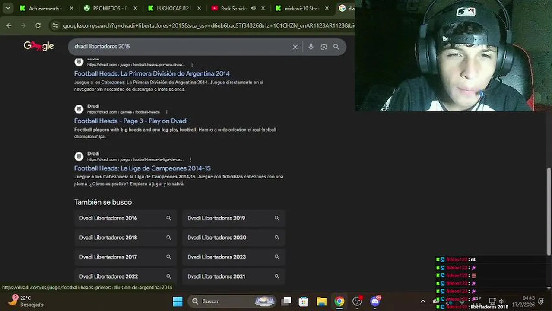Go back to the previous page
The width and height of the screenshot is (552, 311).
tap(9, 26)
